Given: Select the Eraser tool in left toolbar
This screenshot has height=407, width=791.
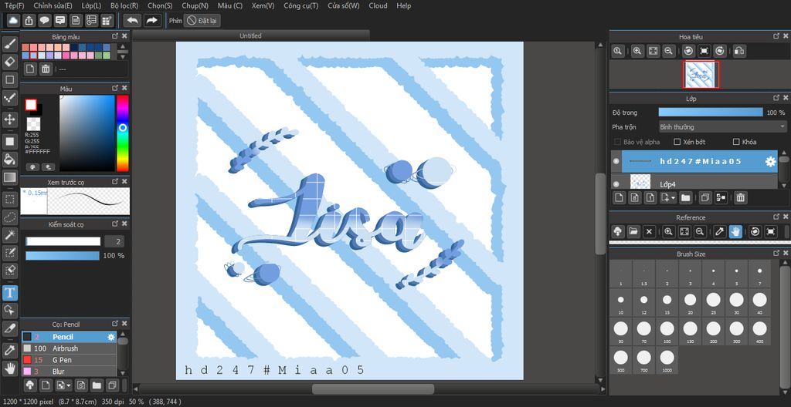Looking at the screenshot, I should click(x=10, y=62).
